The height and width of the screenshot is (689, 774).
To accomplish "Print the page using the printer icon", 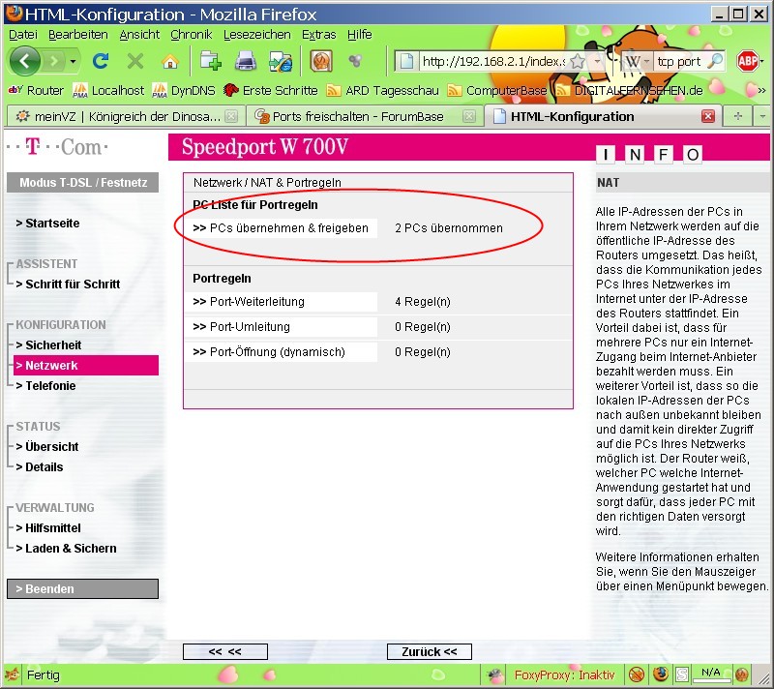I will pyautogui.click(x=246, y=62).
